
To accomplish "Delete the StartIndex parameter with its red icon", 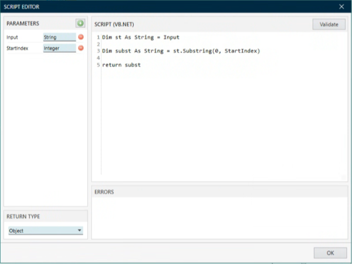I will click(x=81, y=48).
